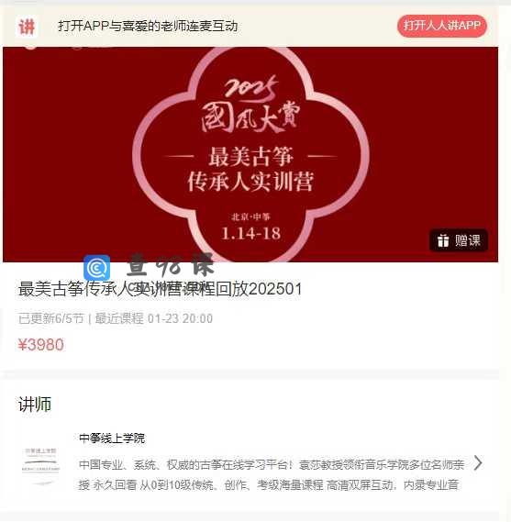Open the lecturer description starting 中国专业、系统
Viewport: 511px width, 522px height.
tap(272, 474)
